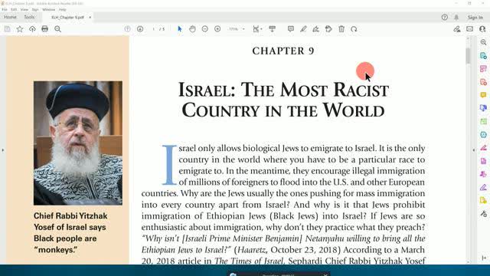Open the Edit menu
Screen dimensions: 490x276
click(x=14, y=10)
